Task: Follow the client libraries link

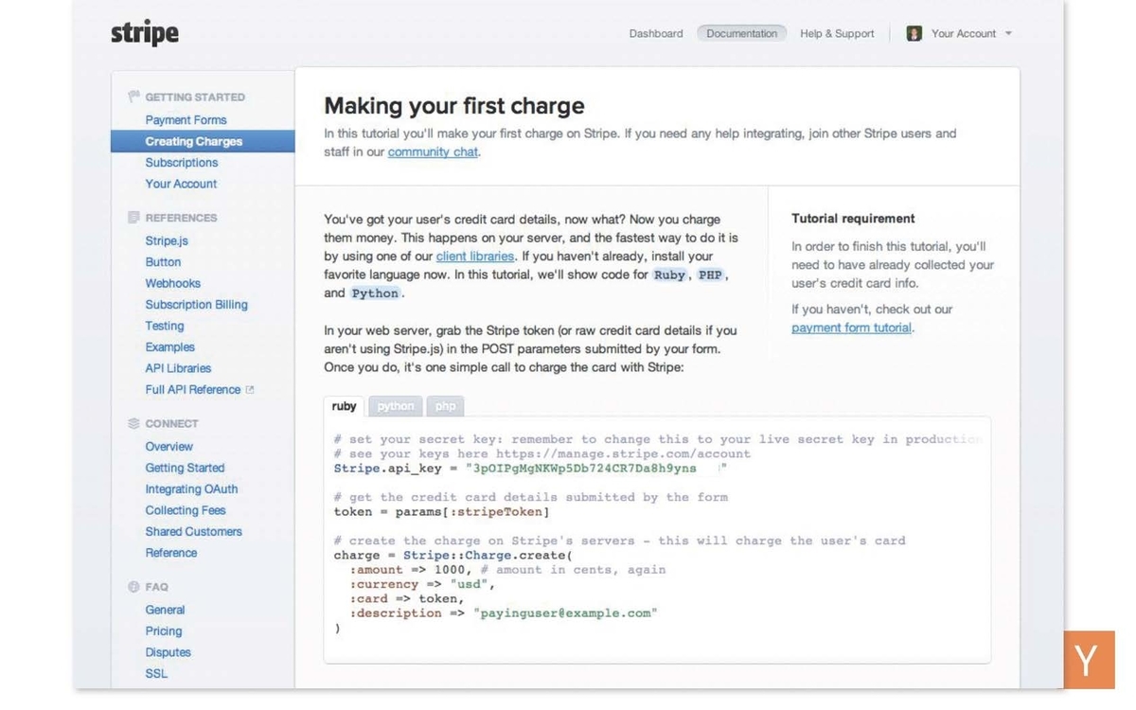Action: coord(475,257)
